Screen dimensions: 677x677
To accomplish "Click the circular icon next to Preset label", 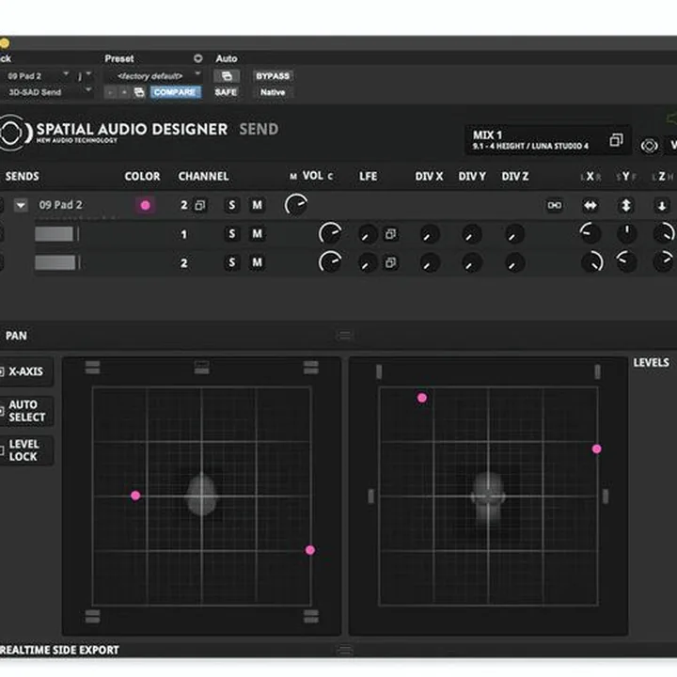I will pyautogui.click(x=197, y=58).
